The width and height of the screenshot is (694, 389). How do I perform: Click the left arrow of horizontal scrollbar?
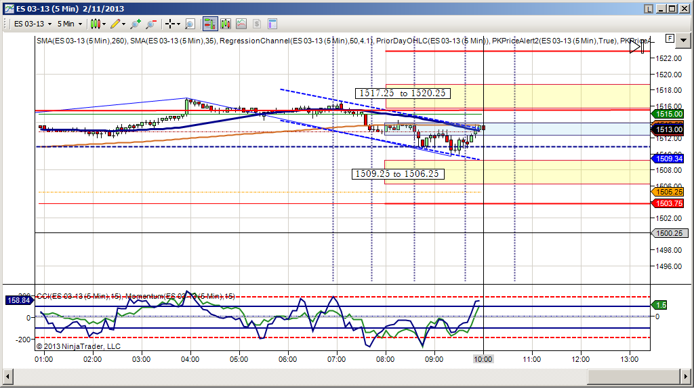[8, 377]
